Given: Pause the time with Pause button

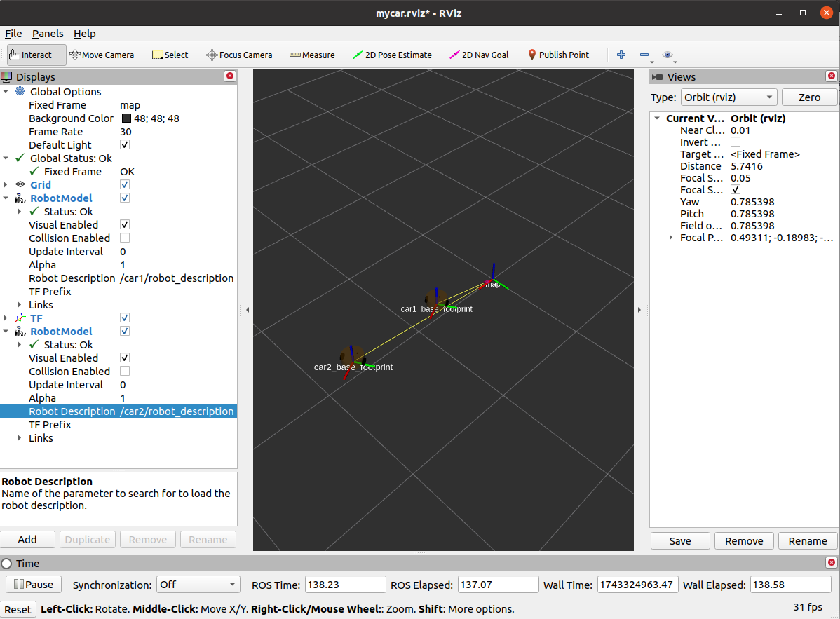Looking at the screenshot, I should 33,584.
